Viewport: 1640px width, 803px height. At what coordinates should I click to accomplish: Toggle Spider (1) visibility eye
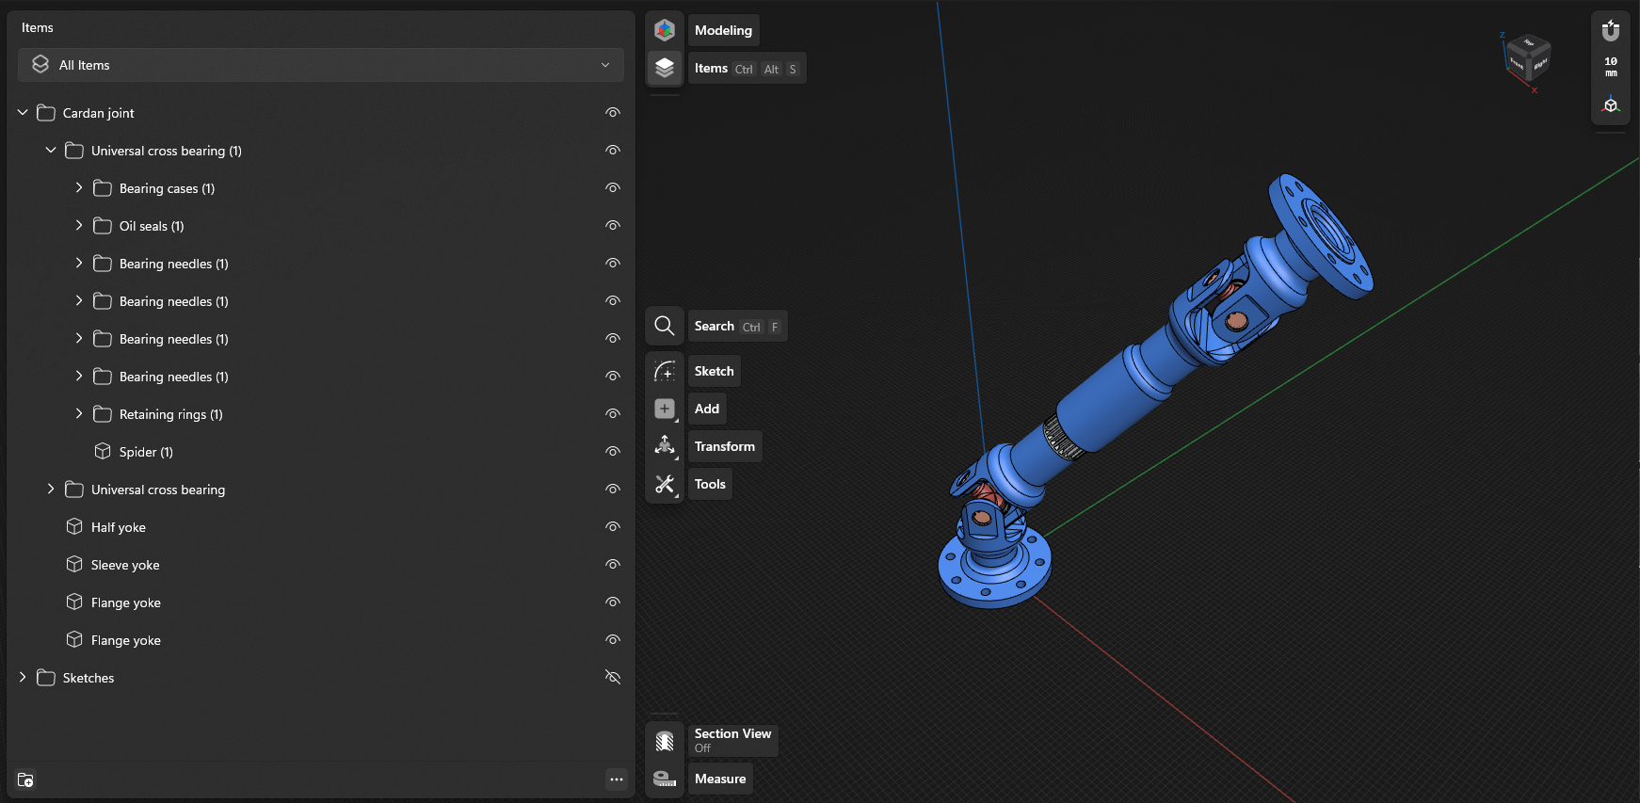[x=613, y=452]
